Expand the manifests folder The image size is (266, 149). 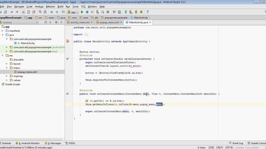coord(2,31)
